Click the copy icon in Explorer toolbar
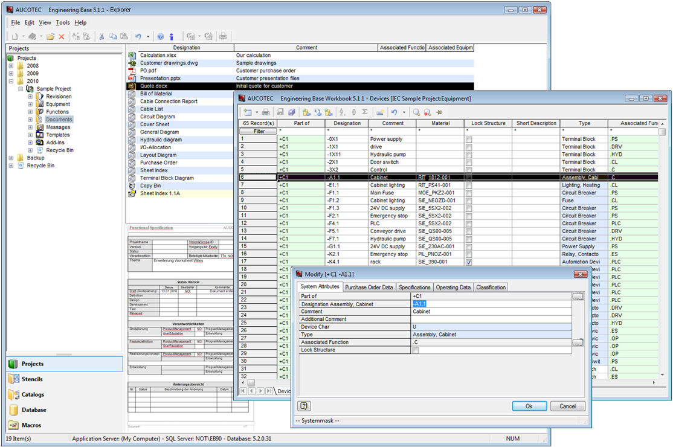 [113, 37]
